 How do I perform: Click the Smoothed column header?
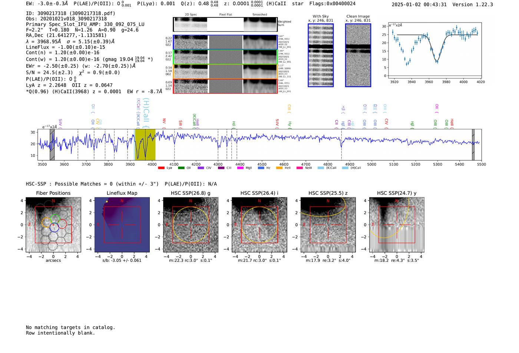(260, 14)
